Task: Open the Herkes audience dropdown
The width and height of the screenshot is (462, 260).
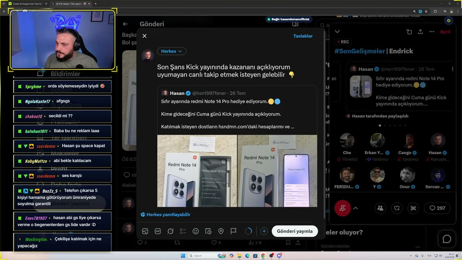Action: pos(171,51)
